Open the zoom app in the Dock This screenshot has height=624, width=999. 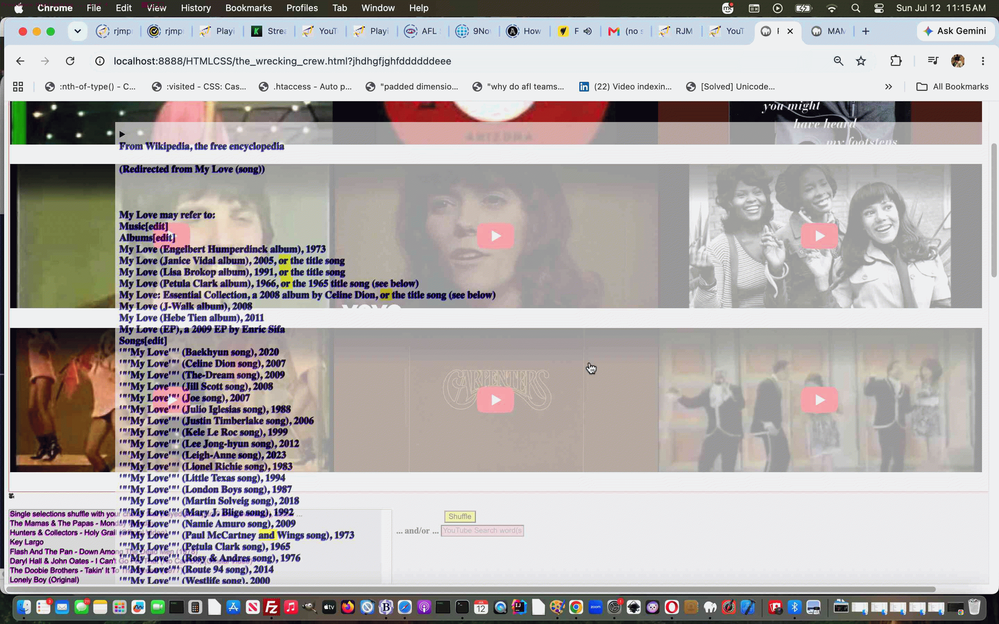595,607
